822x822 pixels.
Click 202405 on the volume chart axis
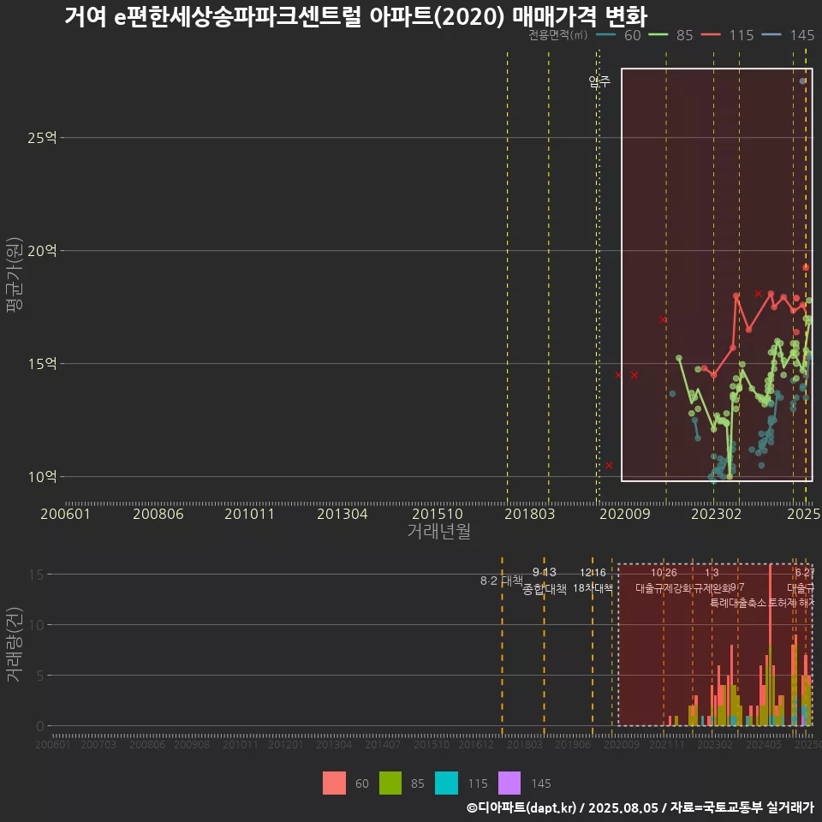click(x=764, y=744)
